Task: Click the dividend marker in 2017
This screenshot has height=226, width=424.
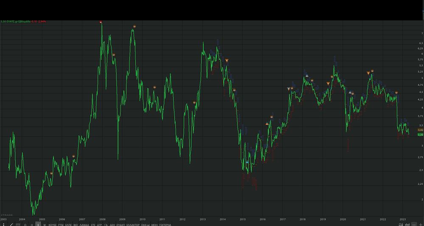Action: pyautogui.click(x=292, y=88)
